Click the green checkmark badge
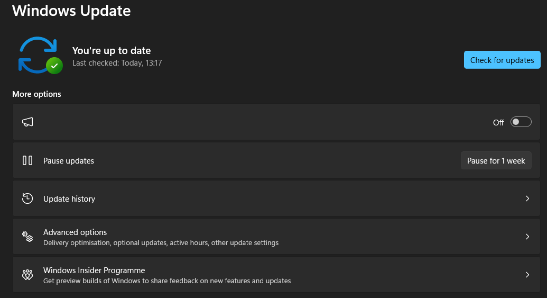Image resolution: width=547 pixels, height=298 pixels. 54,66
